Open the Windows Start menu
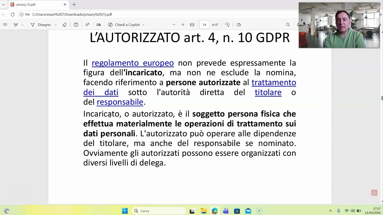Image resolution: width=383 pixels, height=215 pixels. (125, 211)
